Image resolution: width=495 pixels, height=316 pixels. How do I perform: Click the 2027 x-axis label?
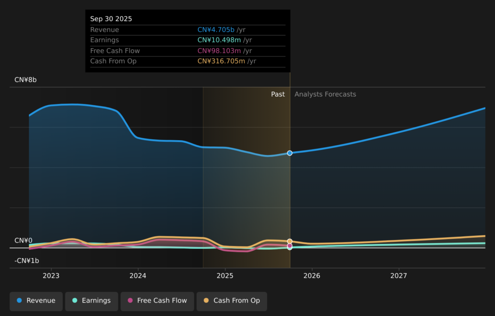pos(399,276)
